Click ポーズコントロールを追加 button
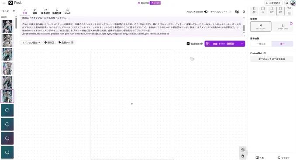The image size is (296, 160). [x=272, y=59]
